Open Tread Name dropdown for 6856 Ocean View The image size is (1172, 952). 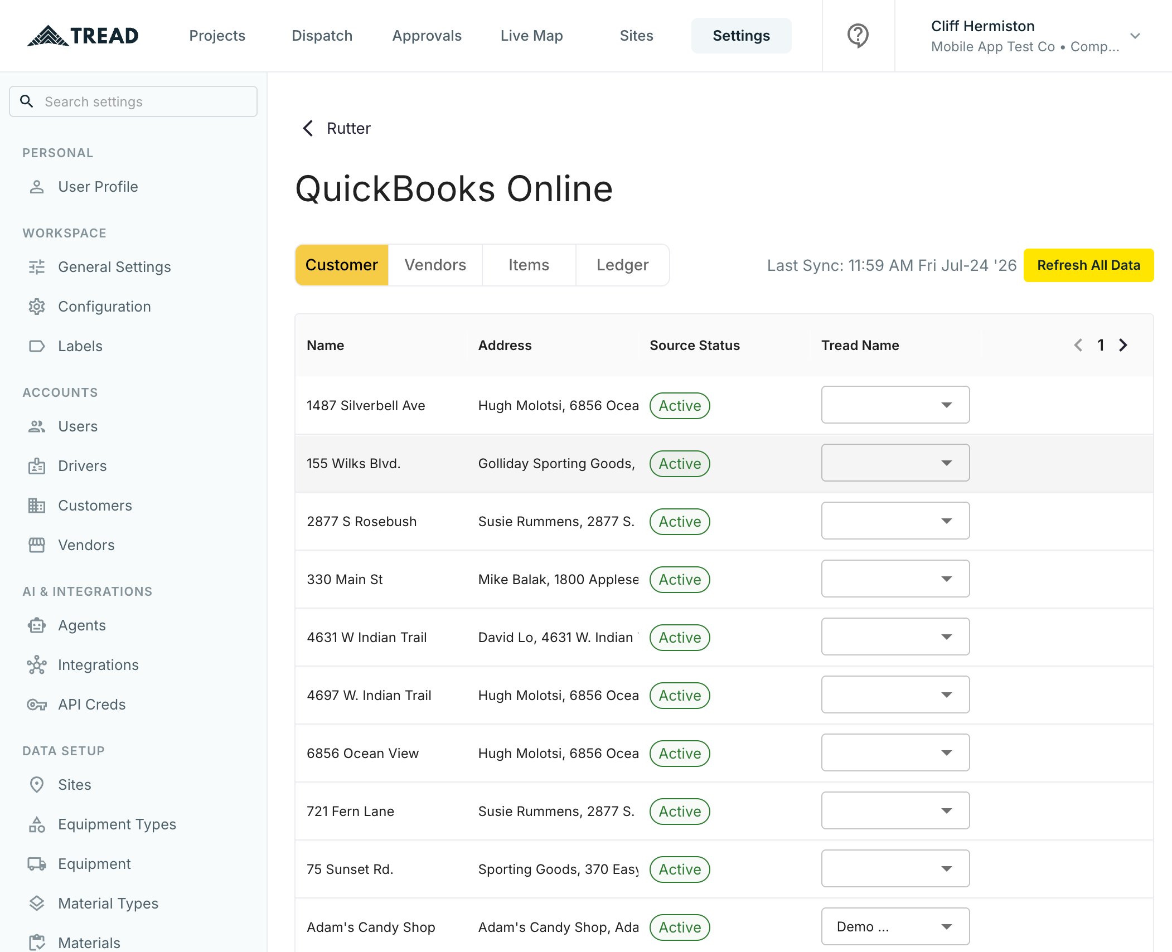pos(895,753)
